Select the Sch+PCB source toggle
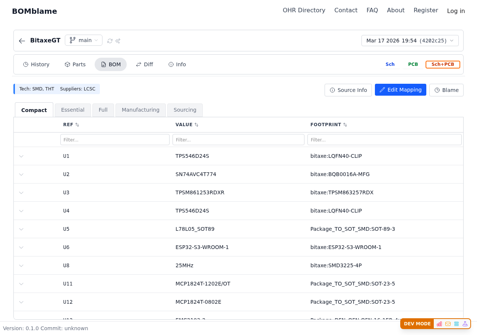The image size is (477, 335). pos(443,64)
